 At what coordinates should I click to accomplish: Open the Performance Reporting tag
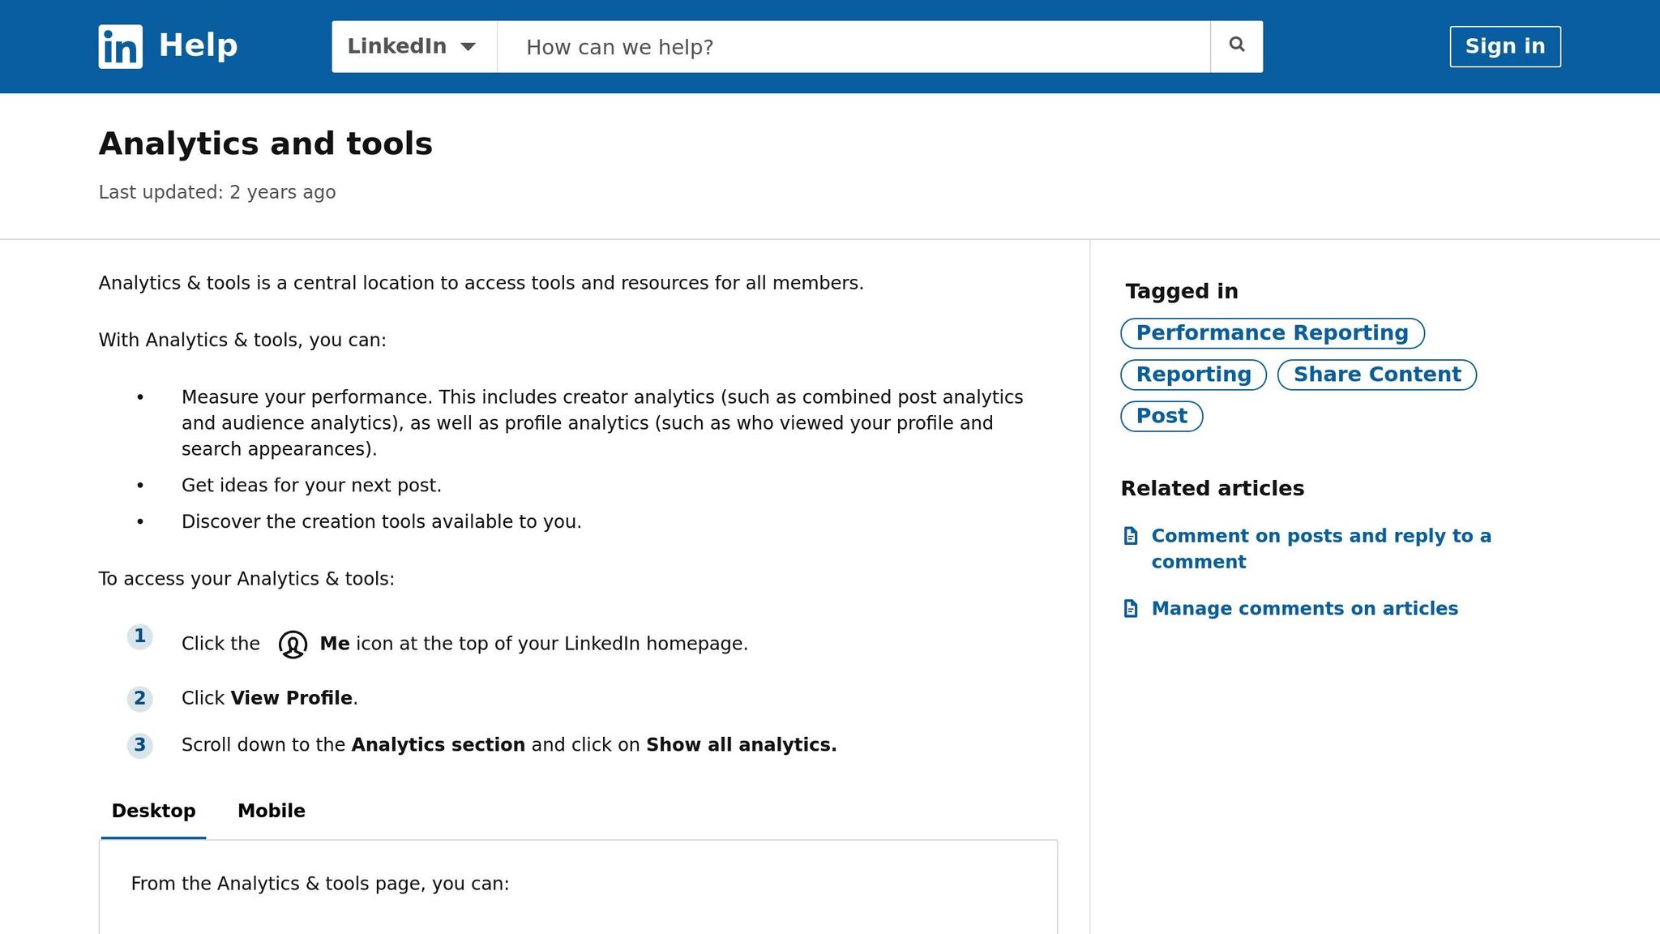[x=1272, y=332]
